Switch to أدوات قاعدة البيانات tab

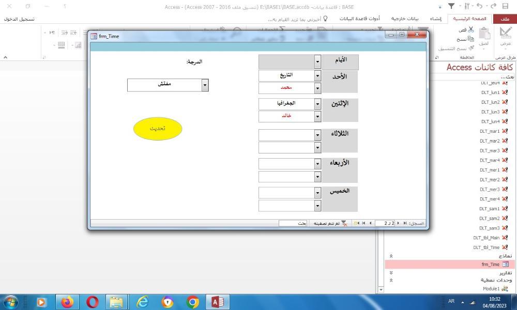click(x=360, y=19)
